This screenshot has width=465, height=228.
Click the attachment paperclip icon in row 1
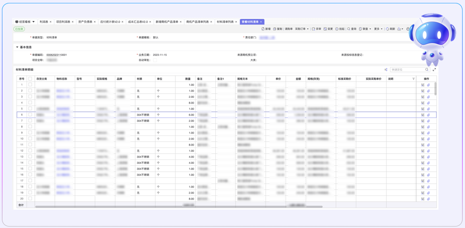pyautogui.click(x=428, y=85)
